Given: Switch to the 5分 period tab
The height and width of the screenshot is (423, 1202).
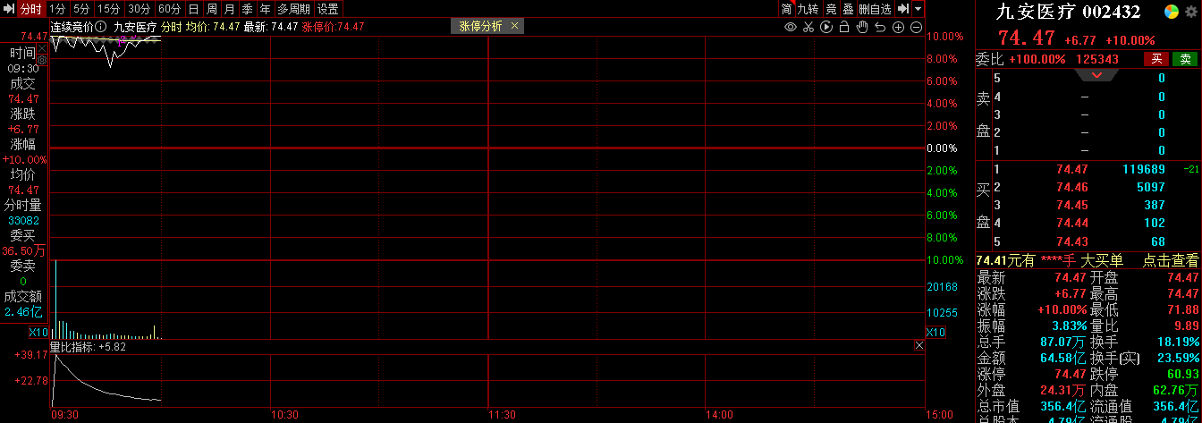Looking at the screenshot, I should (x=81, y=9).
